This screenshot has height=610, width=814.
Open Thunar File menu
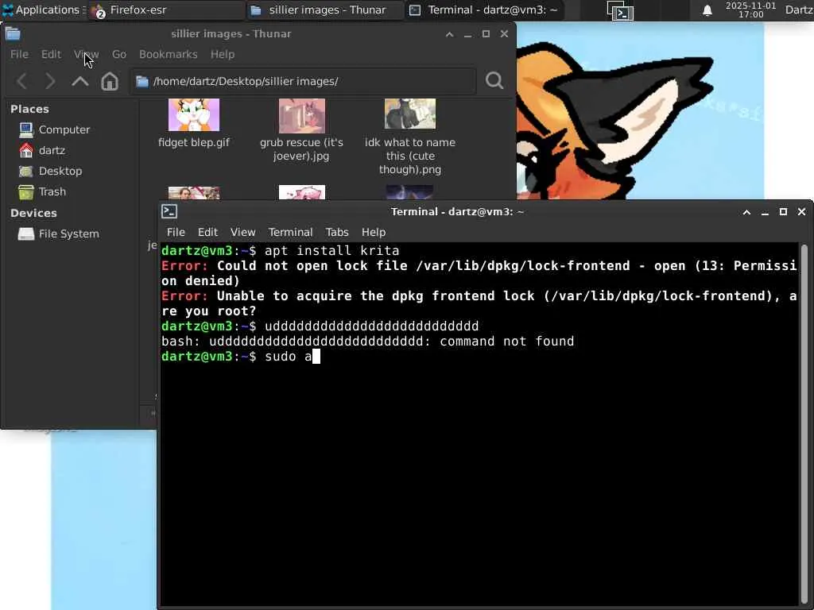tap(19, 54)
